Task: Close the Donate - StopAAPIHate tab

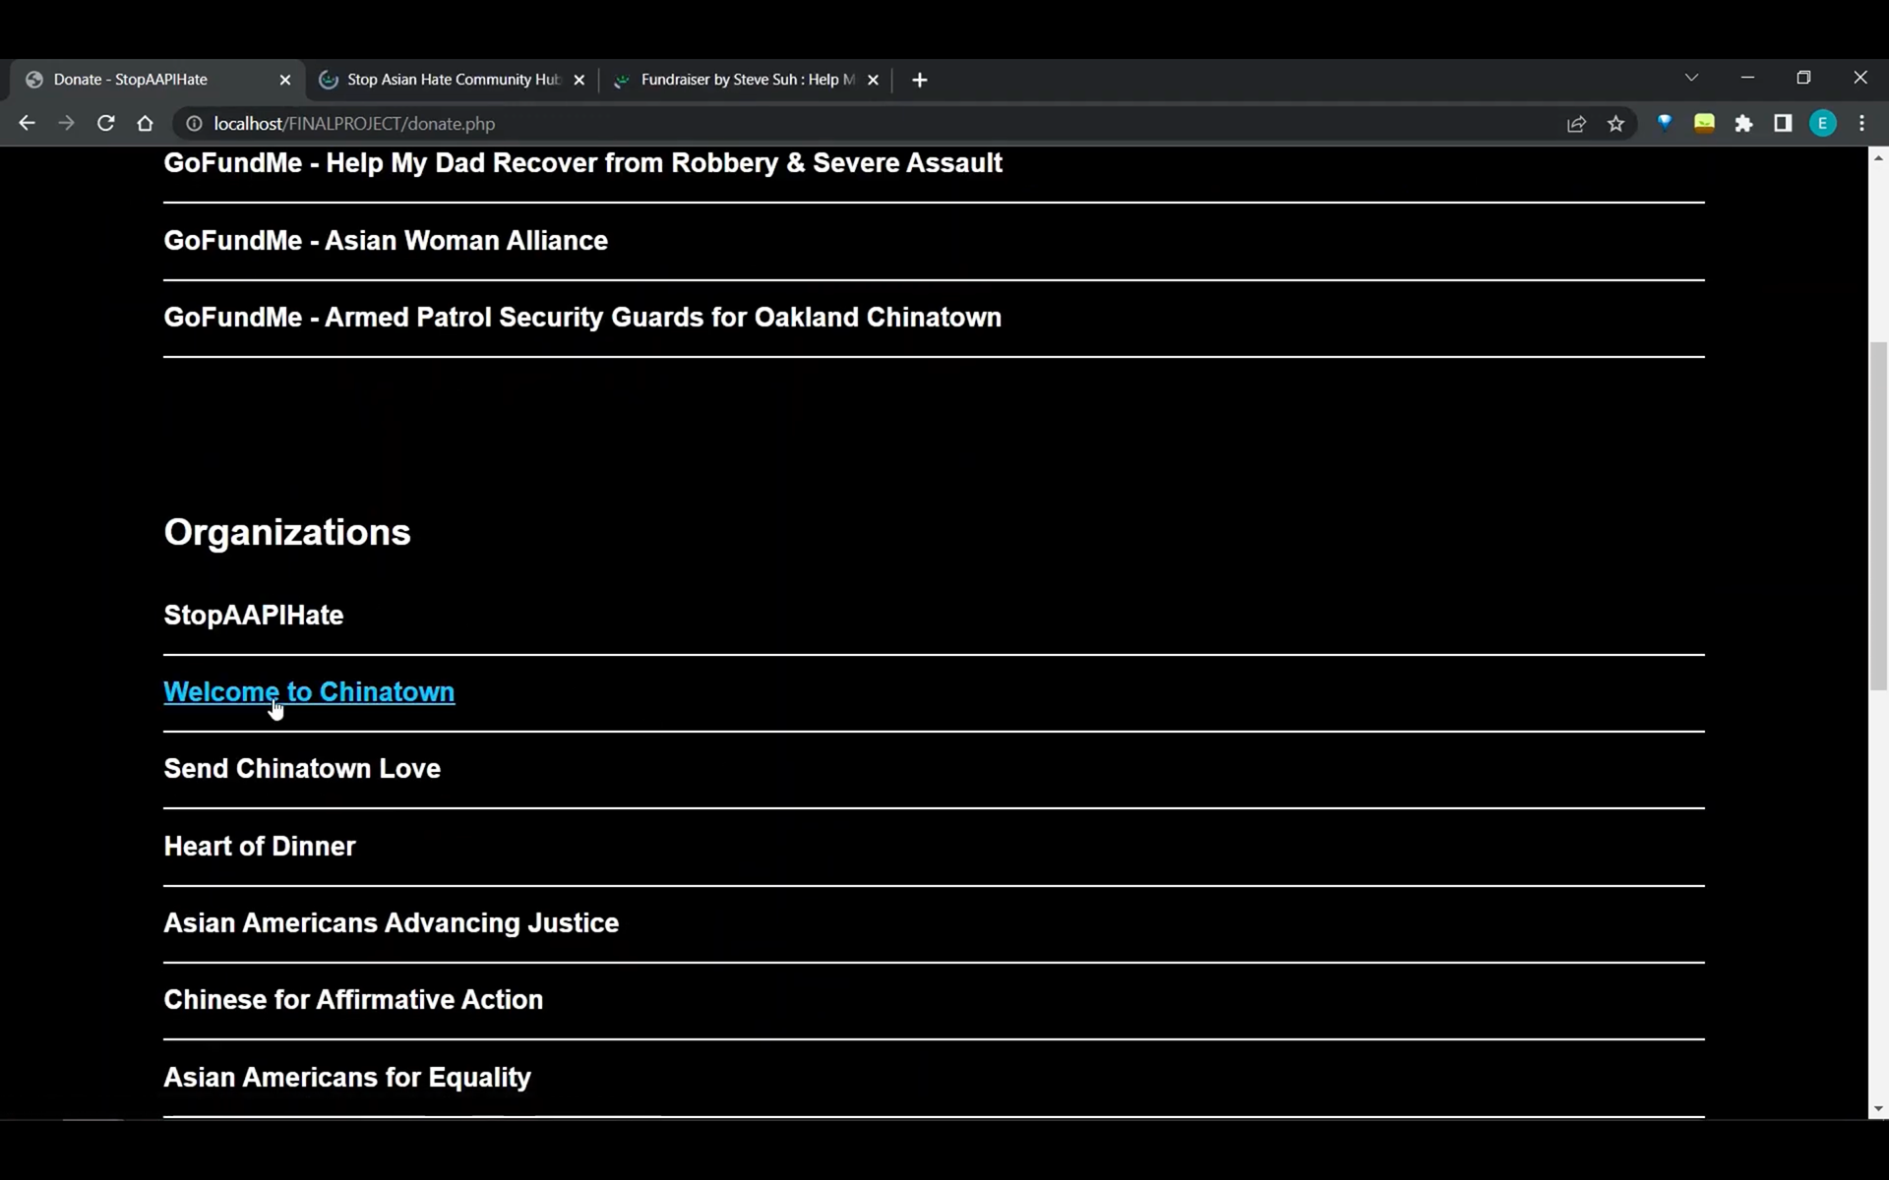Action: (285, 80)
